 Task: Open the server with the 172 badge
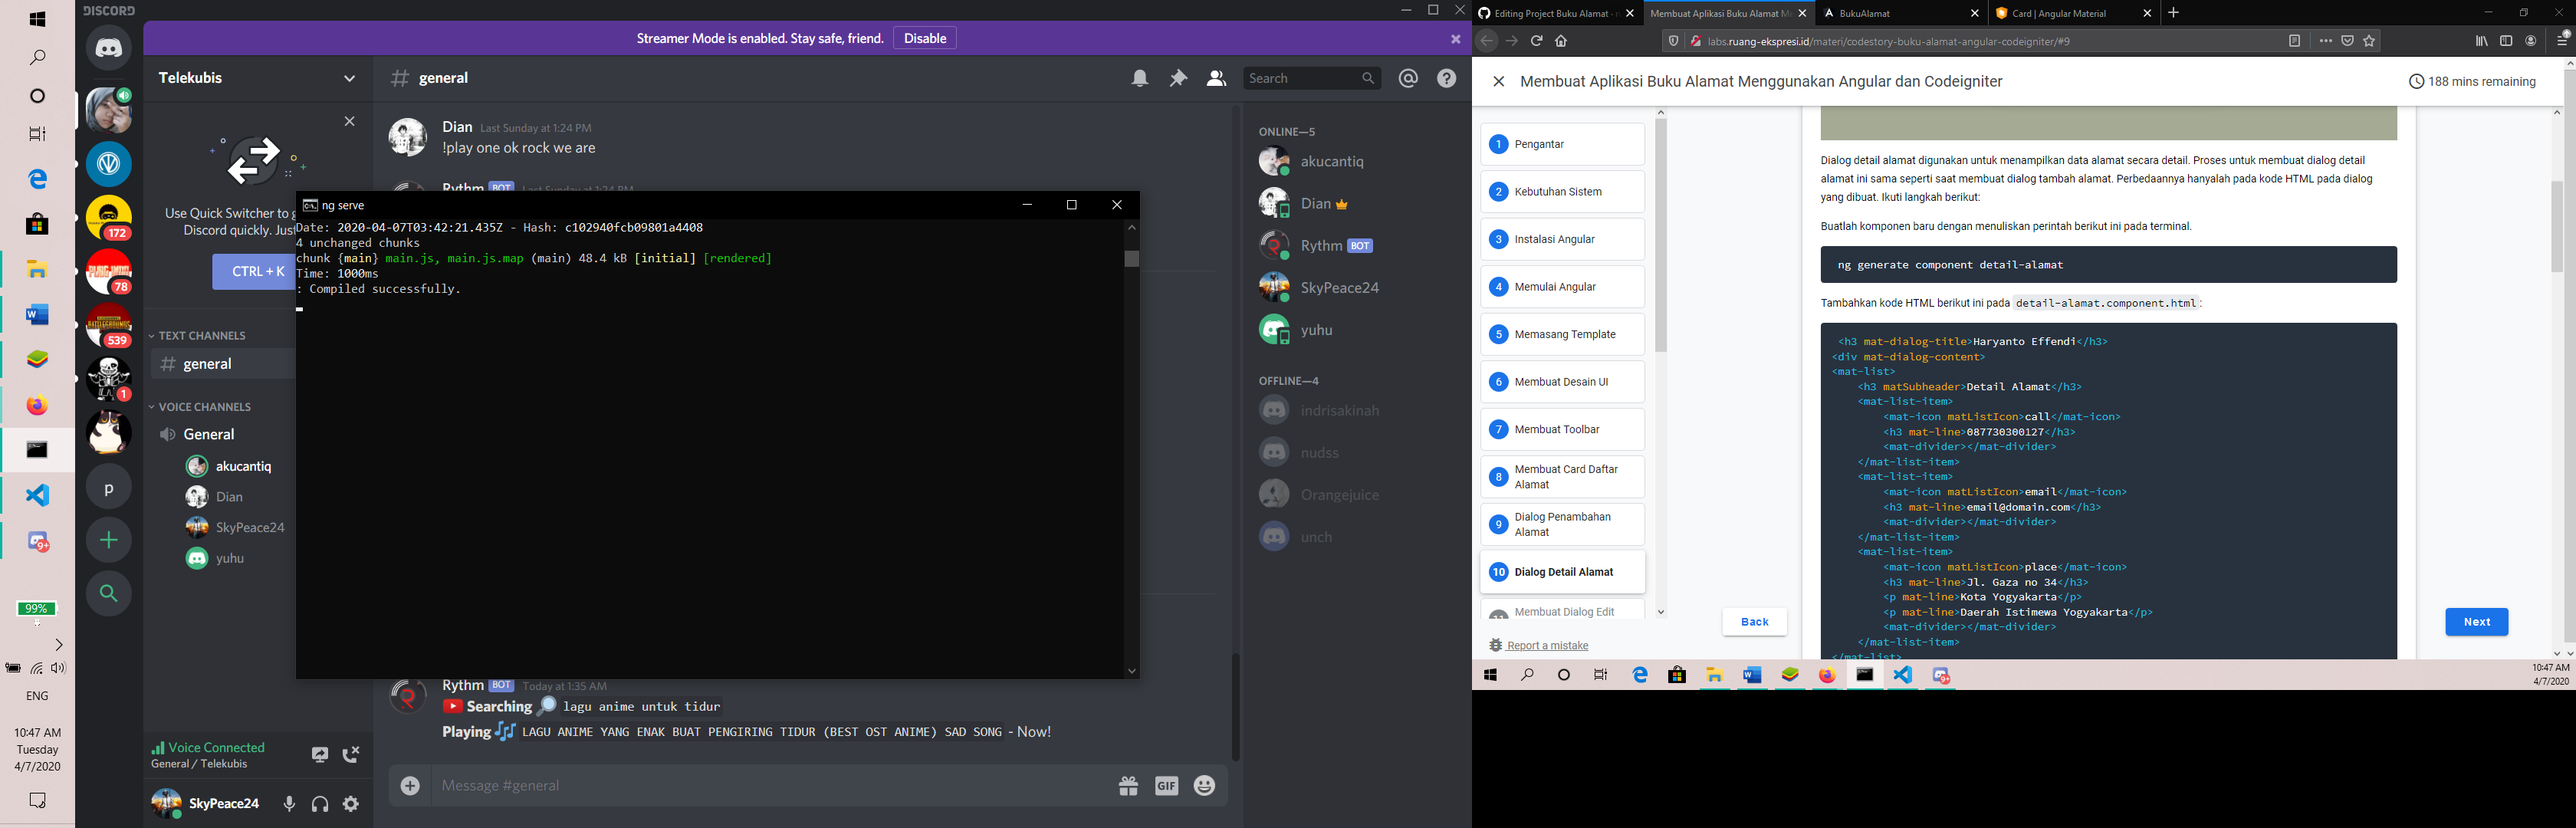click(109, 218)
